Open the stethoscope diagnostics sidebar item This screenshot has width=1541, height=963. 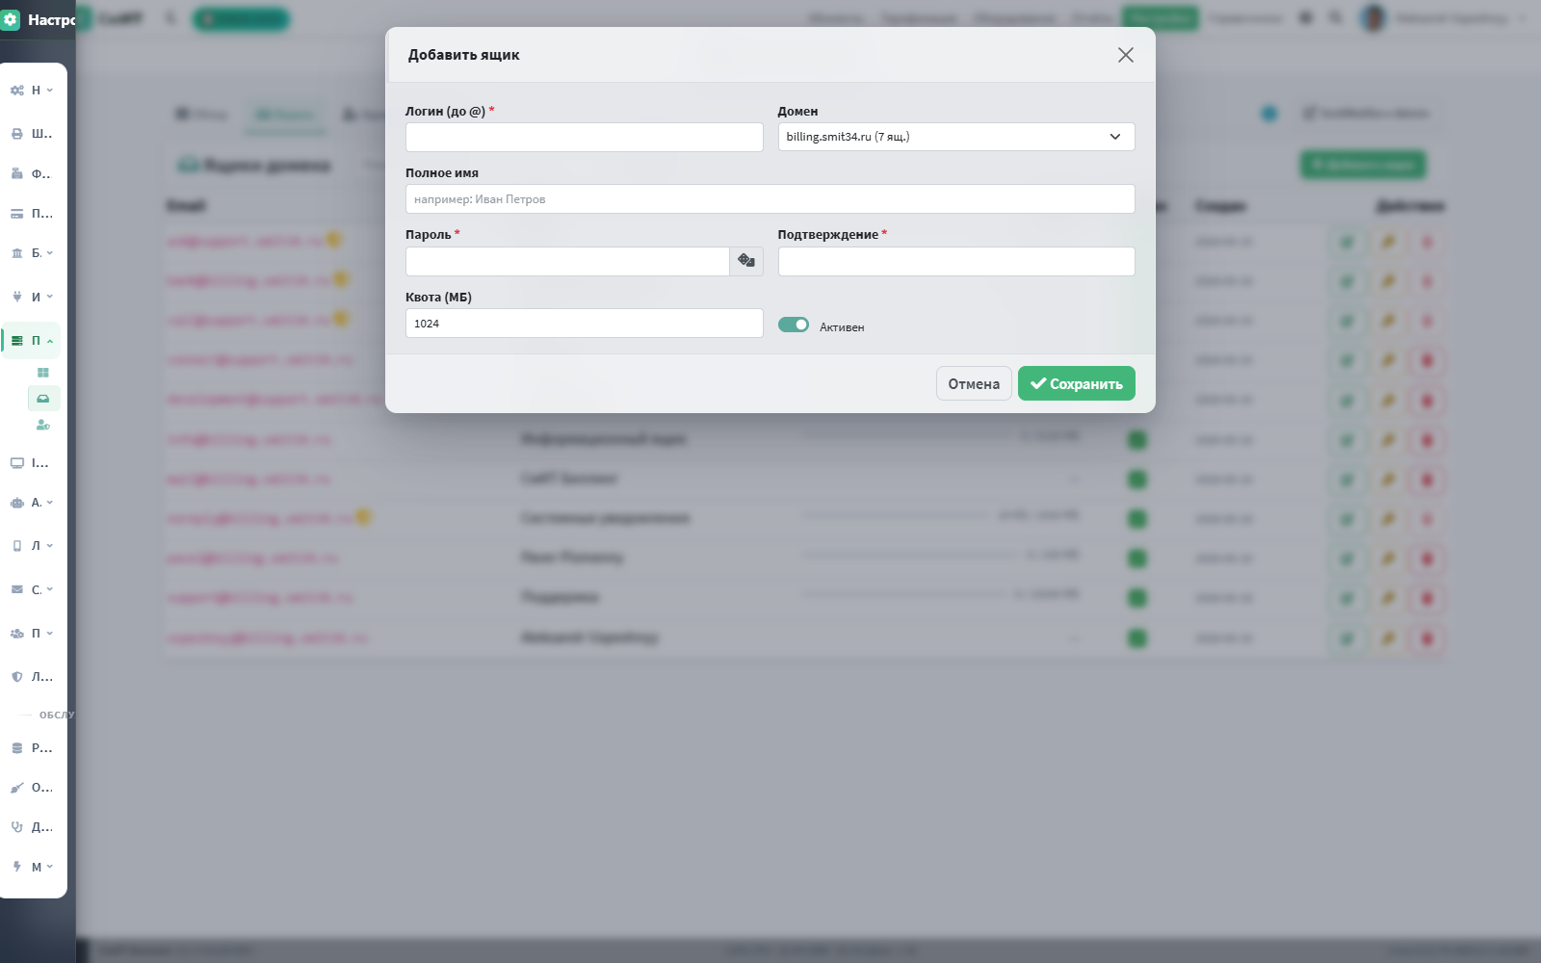(17, 827)
